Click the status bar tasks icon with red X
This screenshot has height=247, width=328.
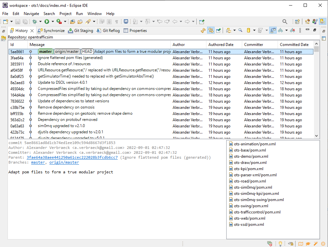269,244
